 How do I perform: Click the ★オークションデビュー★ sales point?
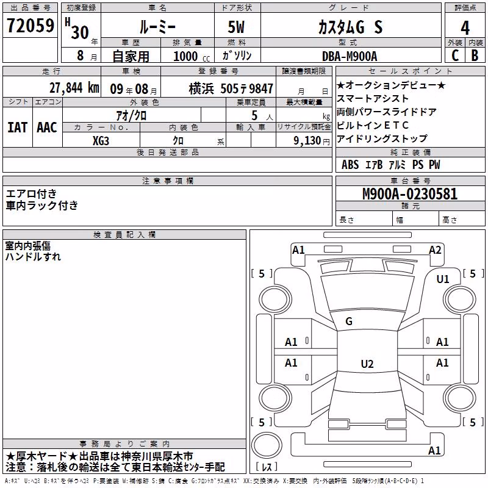(391, 85)
